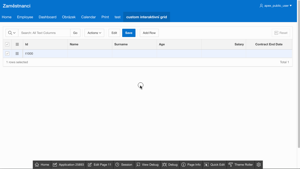This screenshot has width=300, height=169.
Task: Open search column selector magnifier dropdown
Action: coord(12,33)
